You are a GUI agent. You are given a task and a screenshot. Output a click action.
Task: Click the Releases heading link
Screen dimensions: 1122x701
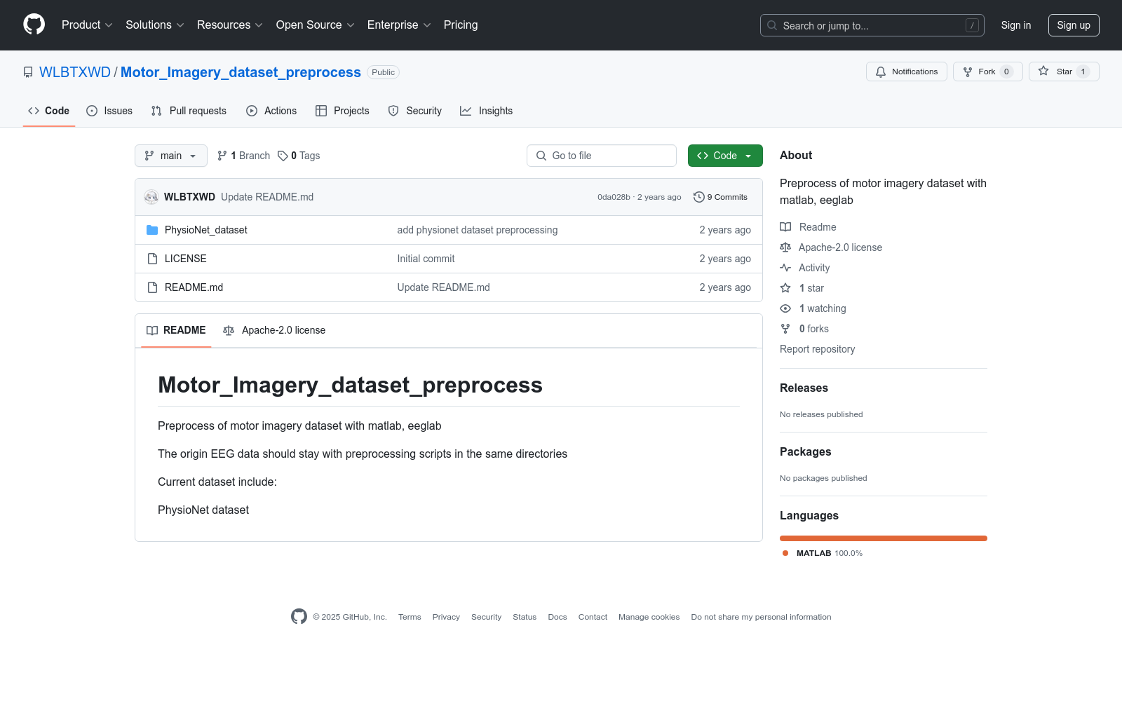(x=804, y=388)
